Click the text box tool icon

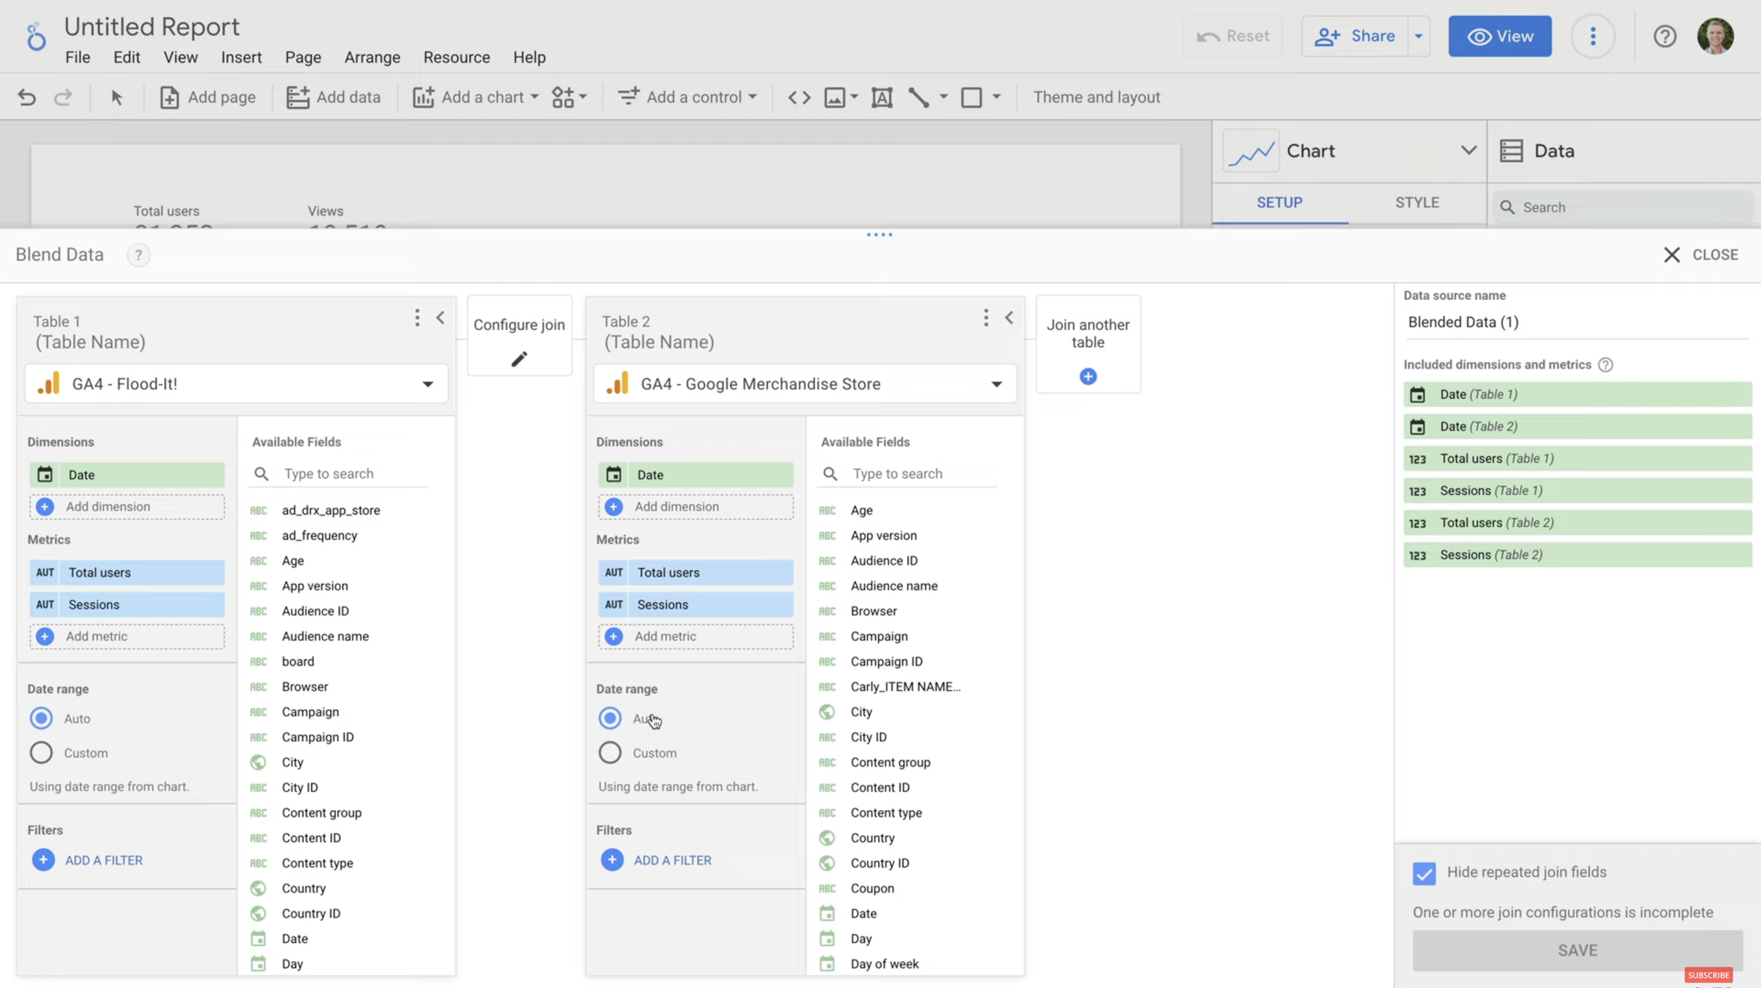pos(881,97)
